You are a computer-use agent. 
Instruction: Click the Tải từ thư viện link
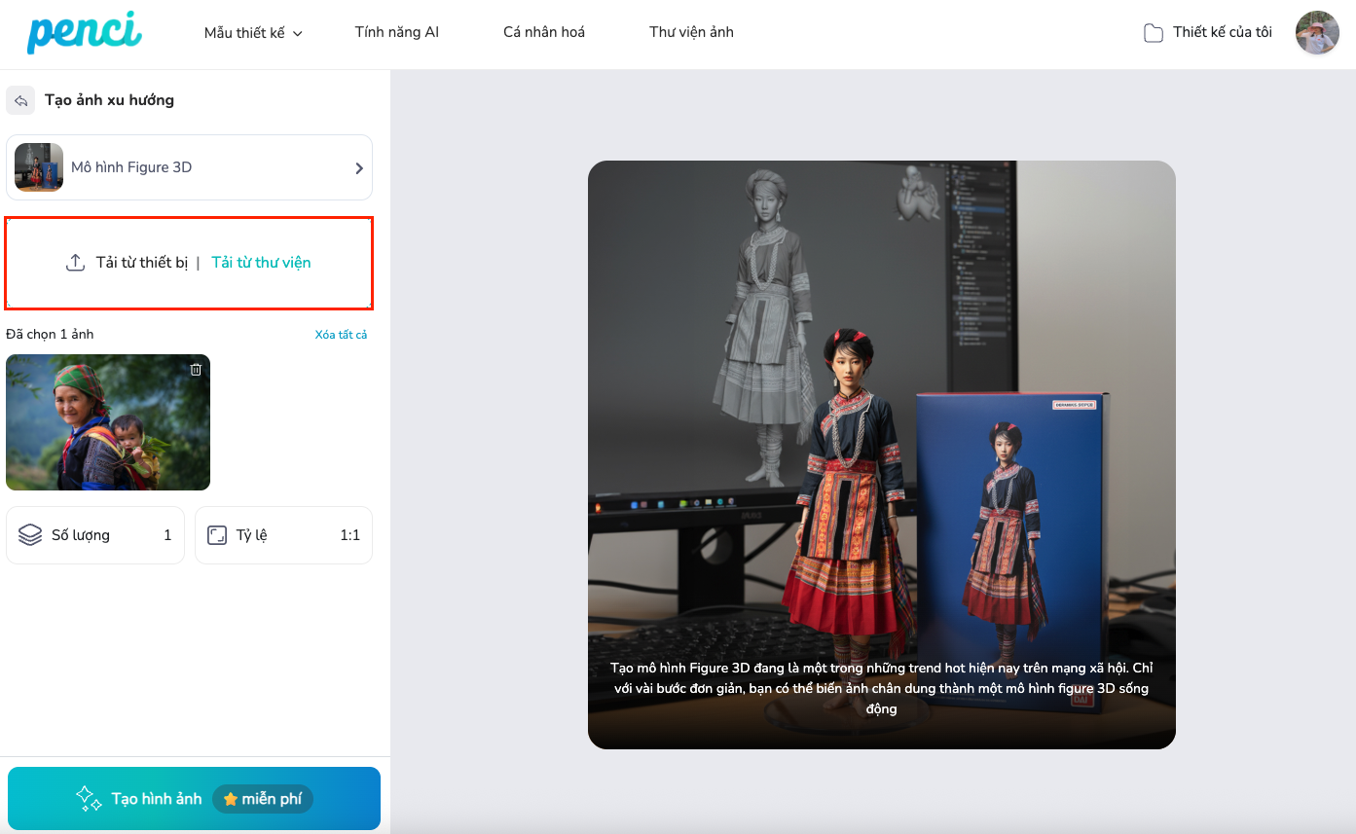[x=261, y=263]
